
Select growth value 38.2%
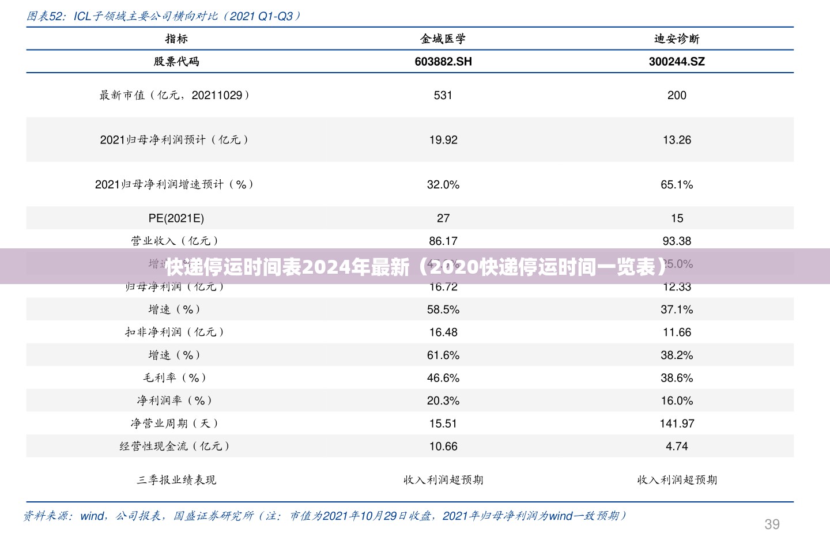point(677,355)
